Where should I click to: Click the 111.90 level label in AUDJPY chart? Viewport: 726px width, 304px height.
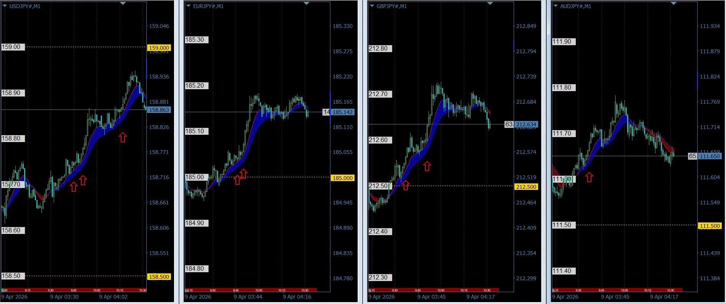pyautogui.click(x=564, y=42)
